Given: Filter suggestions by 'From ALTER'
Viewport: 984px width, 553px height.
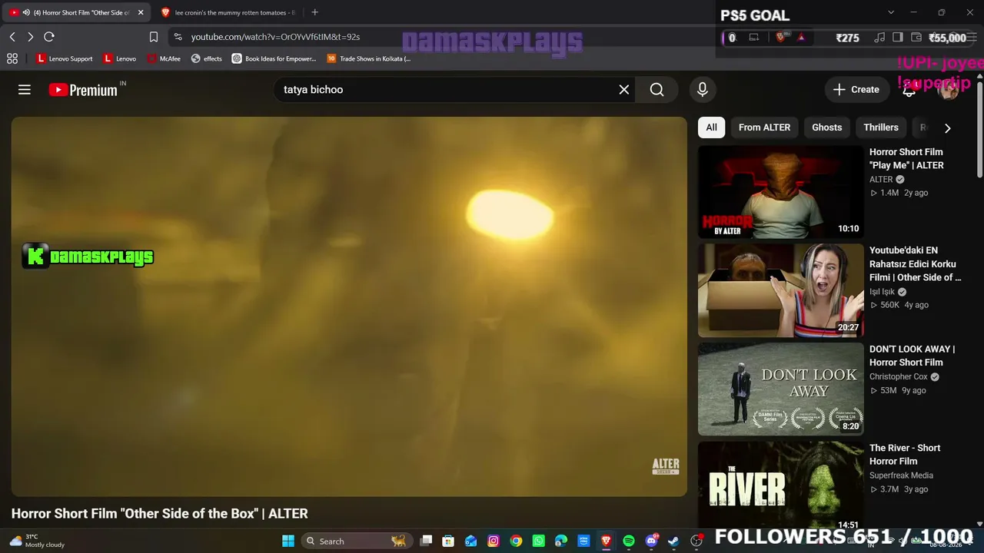Looking at the screenshot, I should pos(764,127).
